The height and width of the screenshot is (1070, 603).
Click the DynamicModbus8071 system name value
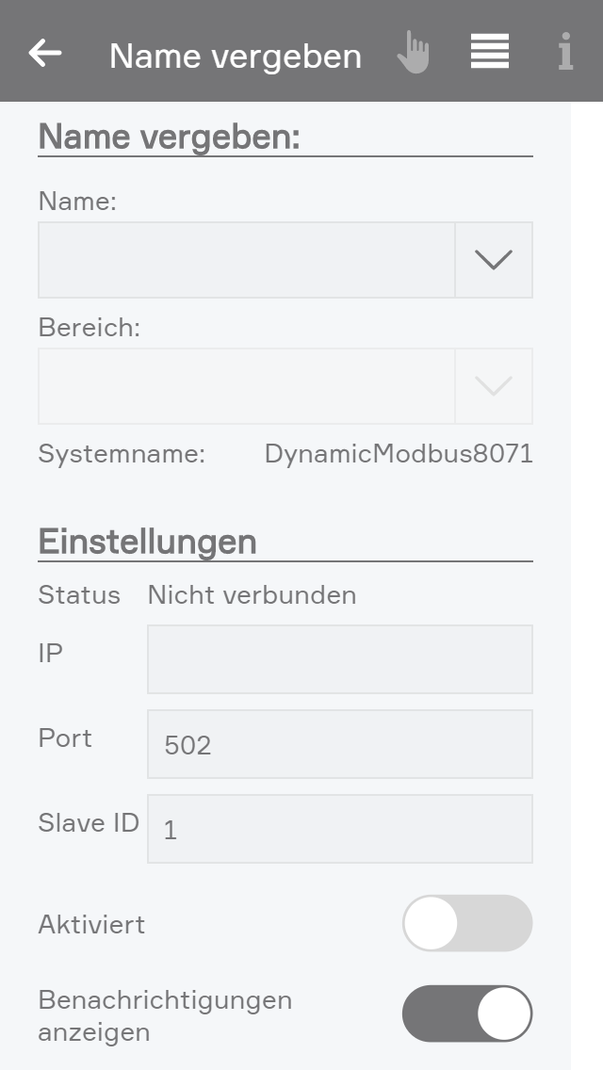coord(399,454)
